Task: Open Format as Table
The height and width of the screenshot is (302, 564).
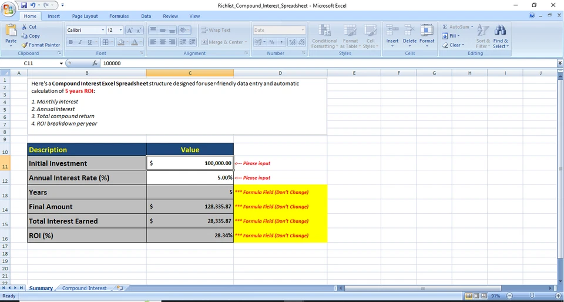Action: click(350, 36)
